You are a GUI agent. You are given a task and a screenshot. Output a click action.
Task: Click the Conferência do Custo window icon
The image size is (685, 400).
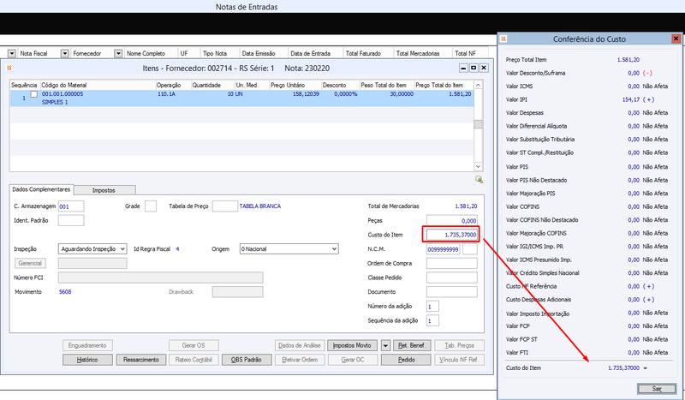pos(503,39)
